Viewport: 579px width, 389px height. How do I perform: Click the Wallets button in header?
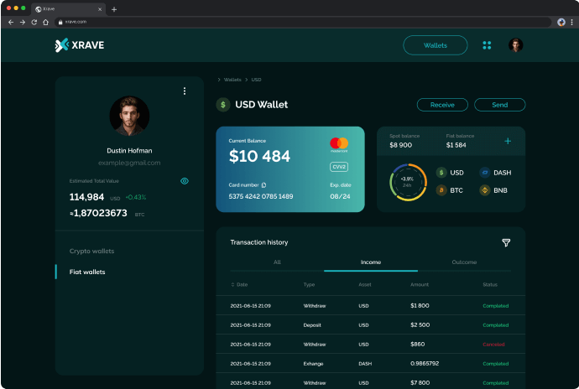[435, 45]
